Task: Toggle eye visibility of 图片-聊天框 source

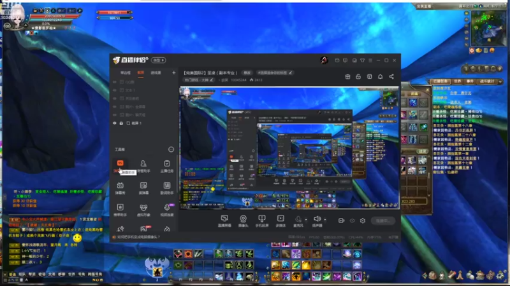Action: (115, 115)
